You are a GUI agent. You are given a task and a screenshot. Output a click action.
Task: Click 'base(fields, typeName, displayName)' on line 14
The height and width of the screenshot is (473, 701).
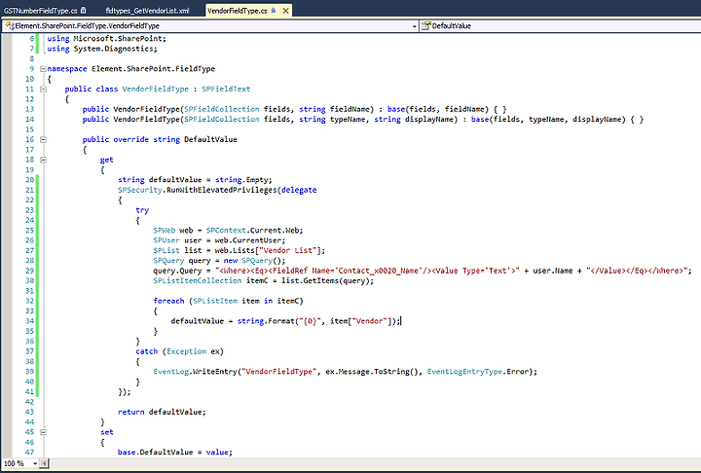click(548, 120)
